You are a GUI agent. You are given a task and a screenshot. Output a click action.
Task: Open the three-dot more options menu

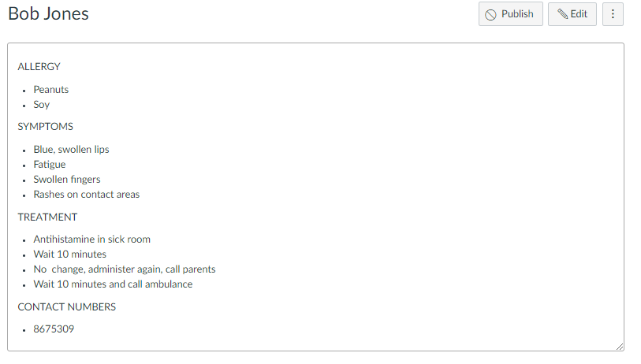coord(613,14)
